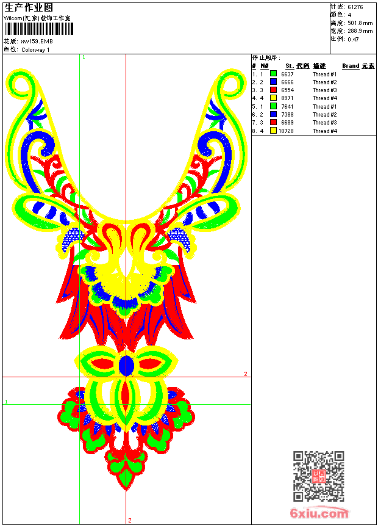Image resolution: width=378 pixels, height=525 pixels.
Task: Click the height value 501.8 mm
Action: 360,23
